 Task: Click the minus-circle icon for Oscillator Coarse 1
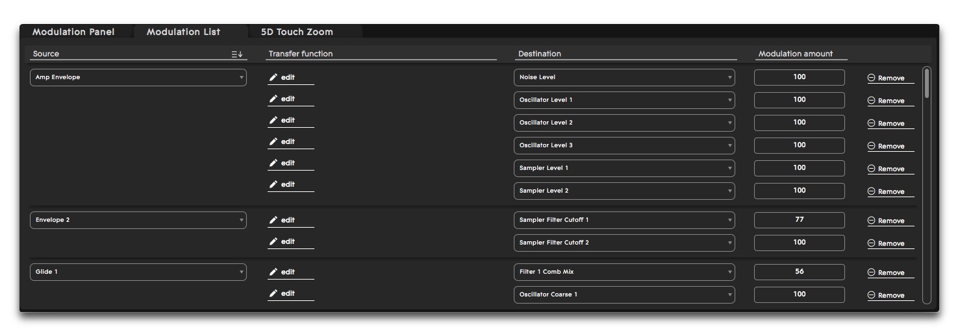[872, 295]
